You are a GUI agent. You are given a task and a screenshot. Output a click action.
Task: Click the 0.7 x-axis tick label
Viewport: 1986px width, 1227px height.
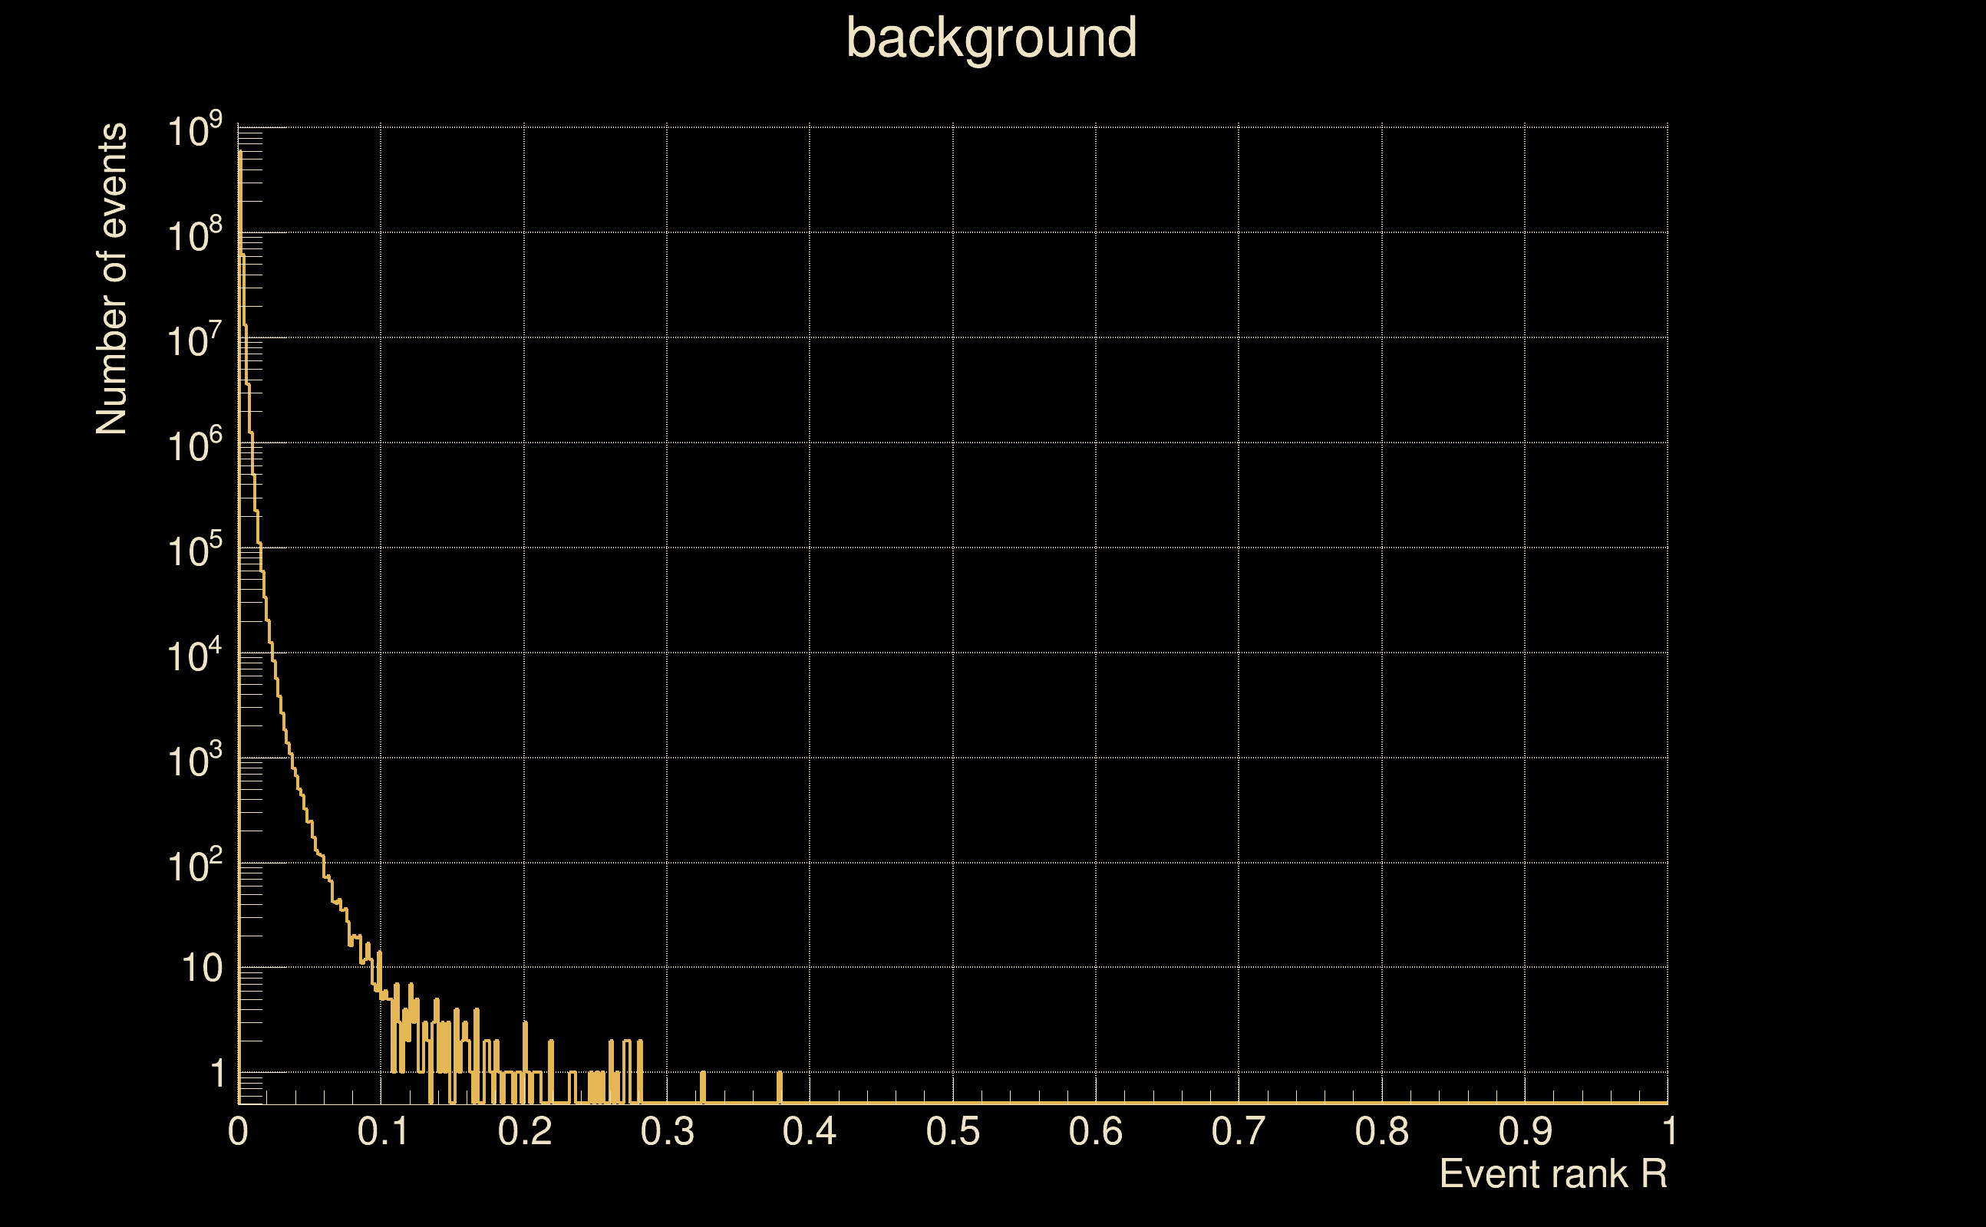[x=1239, y=1131]
